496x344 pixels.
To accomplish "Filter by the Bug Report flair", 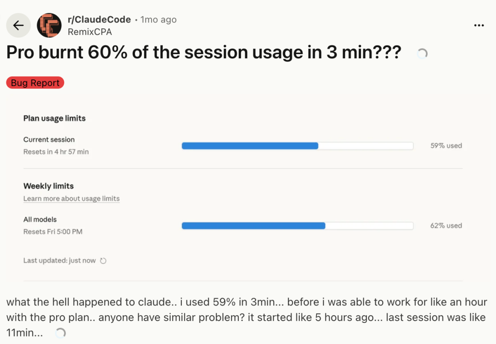I will pyautogui.click(x=35, y=83).
